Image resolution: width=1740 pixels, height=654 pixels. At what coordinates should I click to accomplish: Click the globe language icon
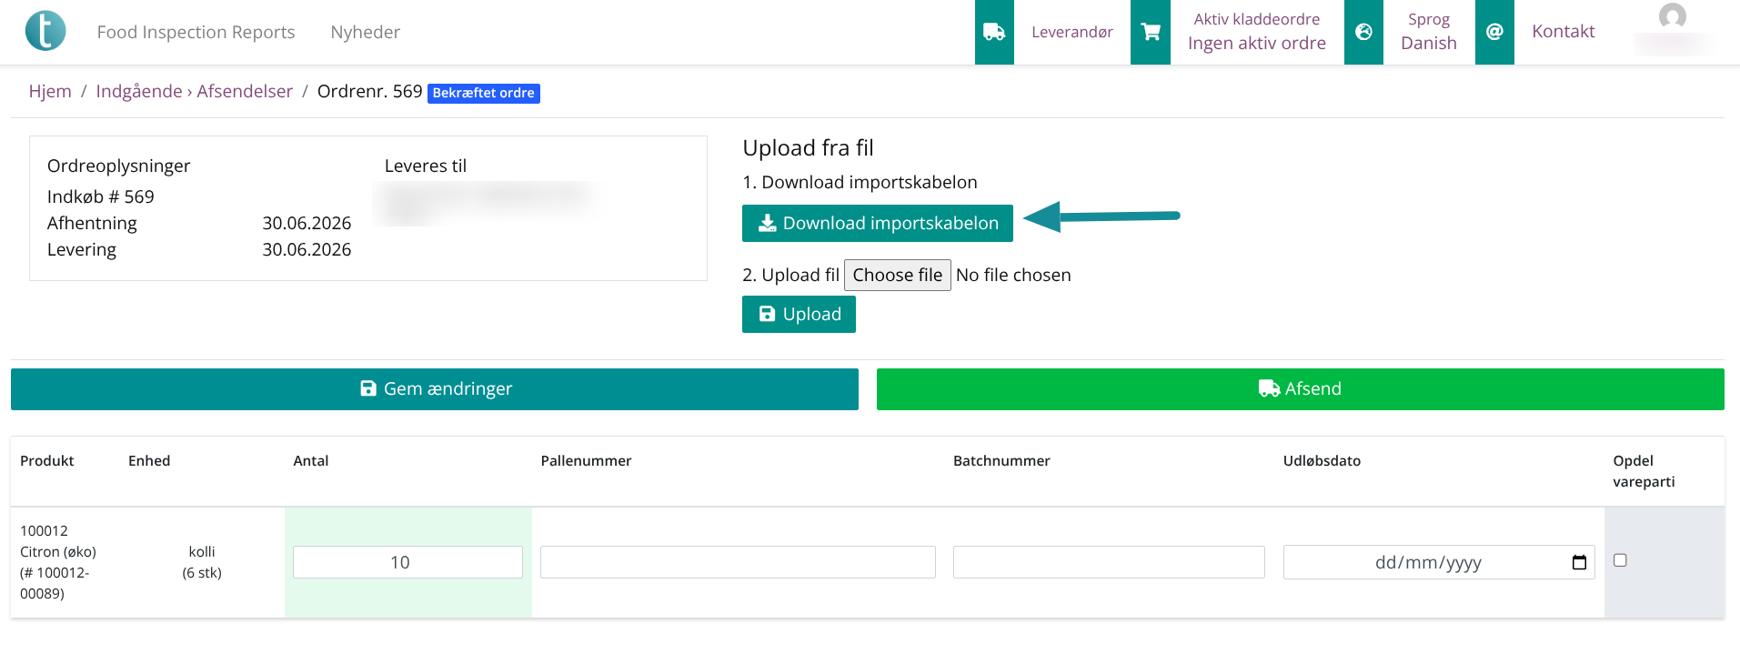pos(1363,32)
